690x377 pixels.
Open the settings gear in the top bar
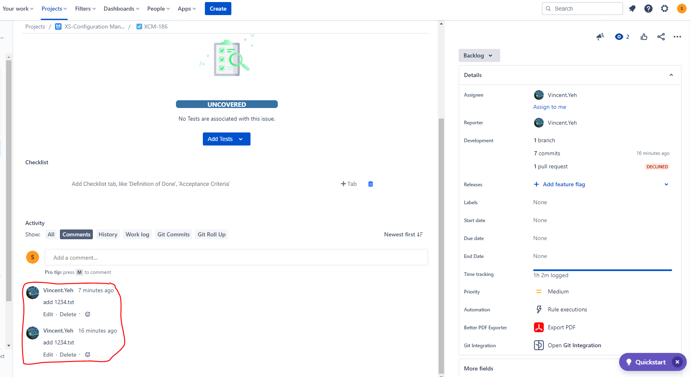[664, 8]
